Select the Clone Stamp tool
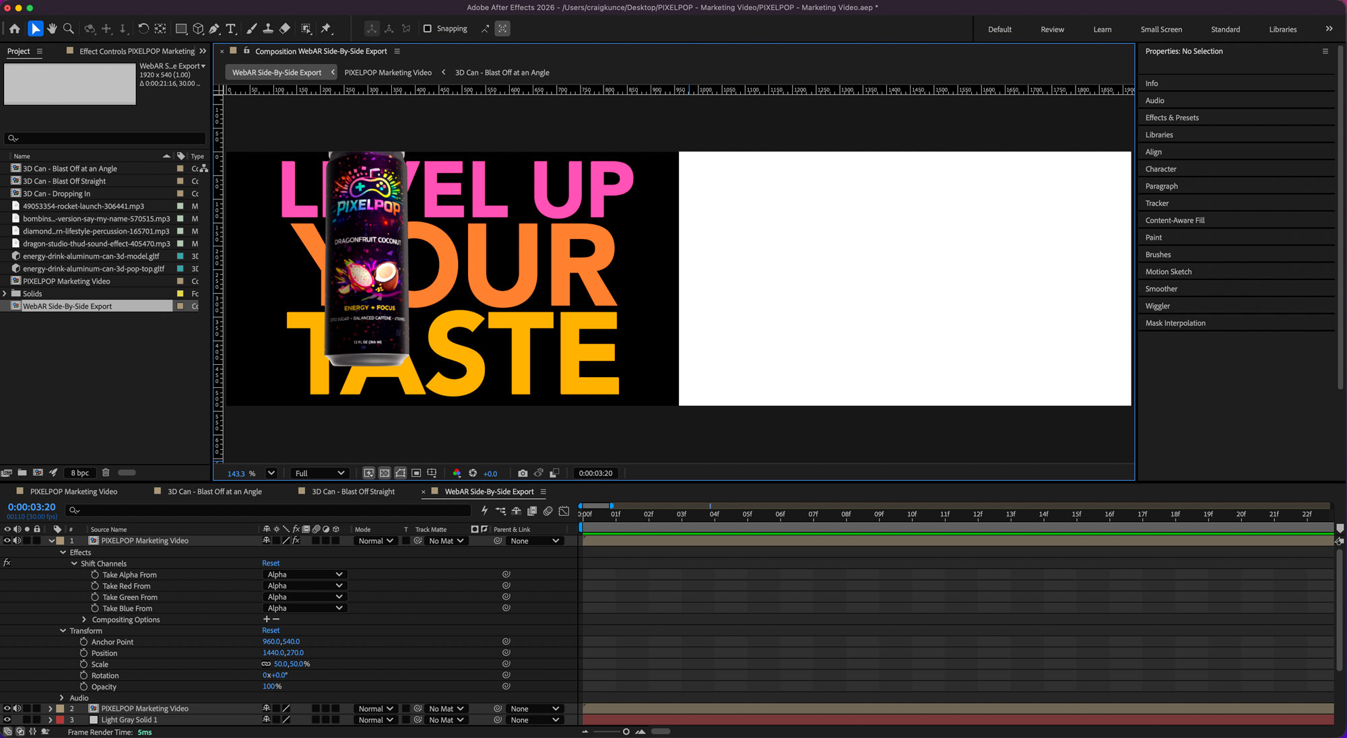1347x738 pixels. point(268,28)
